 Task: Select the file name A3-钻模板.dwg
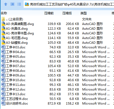[x=17, y=43]
